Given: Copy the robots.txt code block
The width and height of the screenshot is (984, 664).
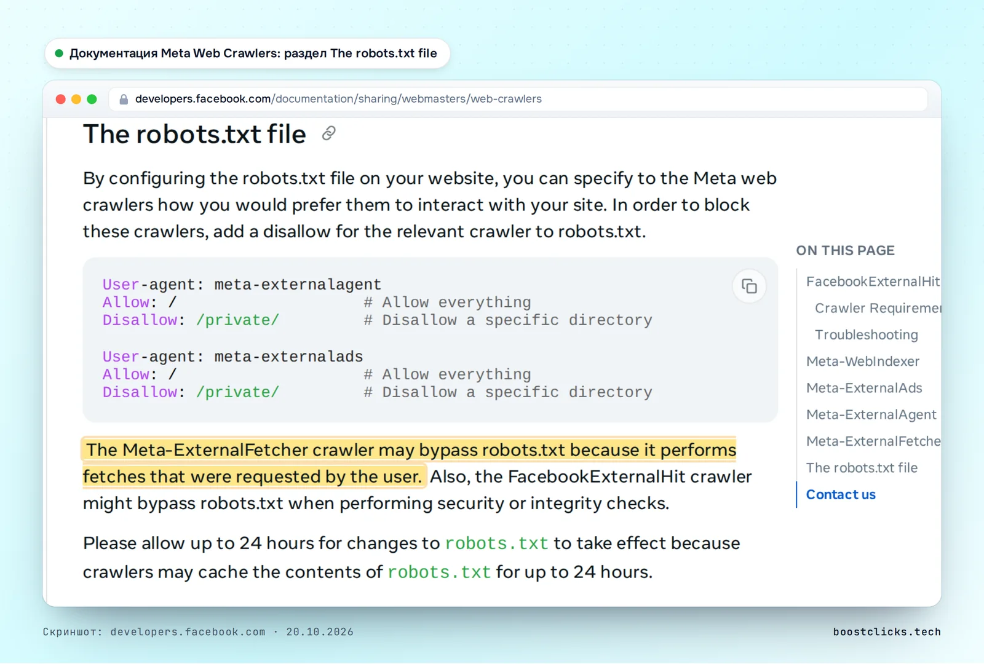Looking at the screenshot, I should [749, 286].
